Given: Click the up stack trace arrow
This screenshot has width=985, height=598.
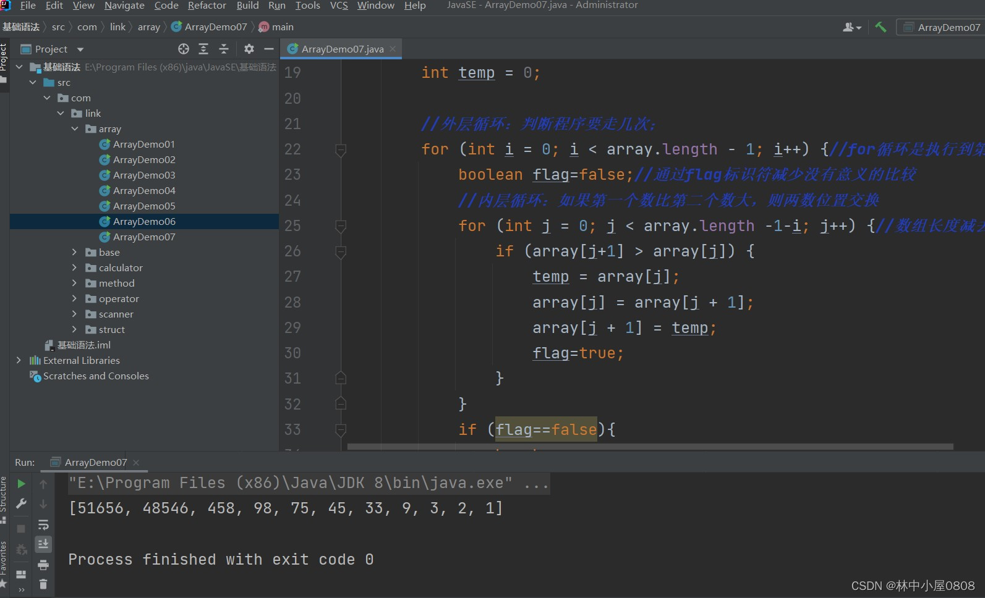Looking at the screenshot, I should [43, 484].
